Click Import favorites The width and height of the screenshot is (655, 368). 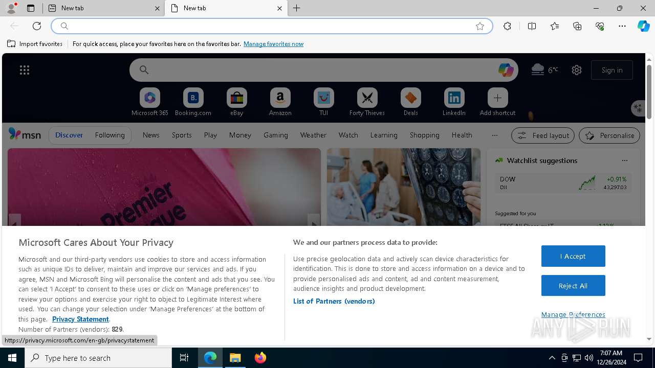(35, 44)
